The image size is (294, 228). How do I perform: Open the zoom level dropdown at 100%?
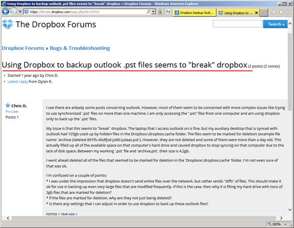click(285, 224)
